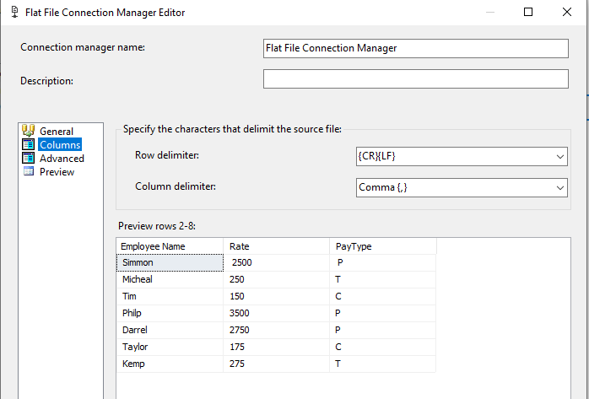Click the General page icon
This screenshot has width=589, height=399.
pos(28,131)
